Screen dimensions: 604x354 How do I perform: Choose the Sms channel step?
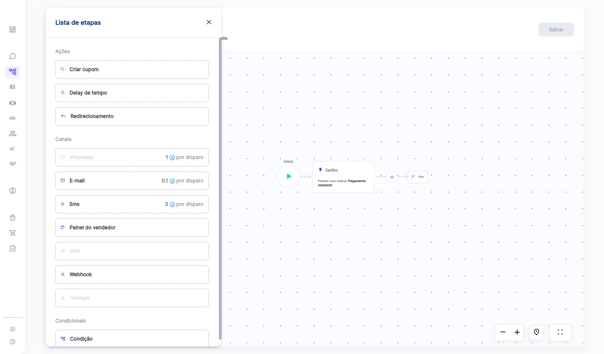coord(132,204)
